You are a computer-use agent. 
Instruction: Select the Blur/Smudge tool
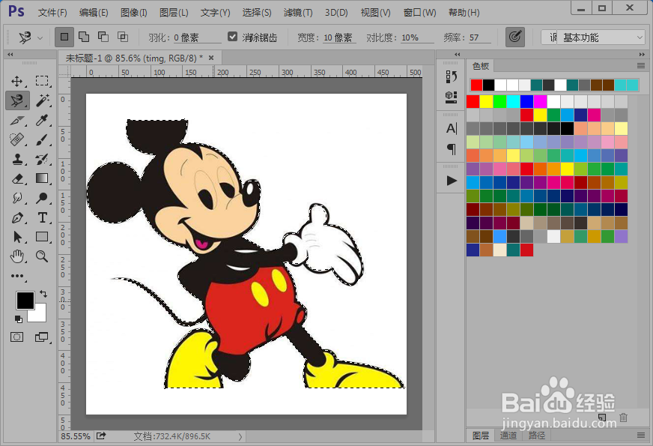pos(17,198)
